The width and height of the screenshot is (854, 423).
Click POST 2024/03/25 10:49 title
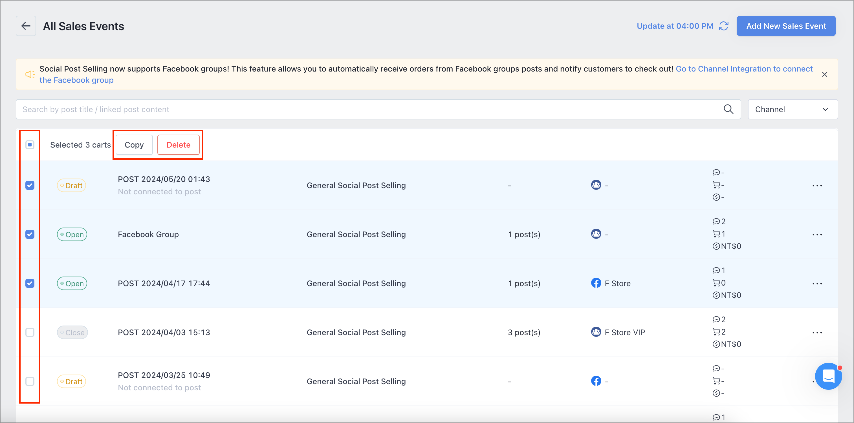[164, 375]
